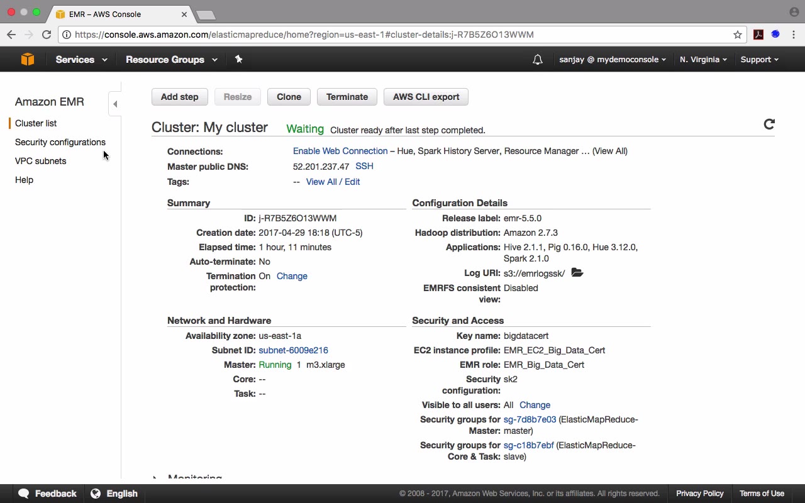Change the Termination protection setting

point(292,276)
